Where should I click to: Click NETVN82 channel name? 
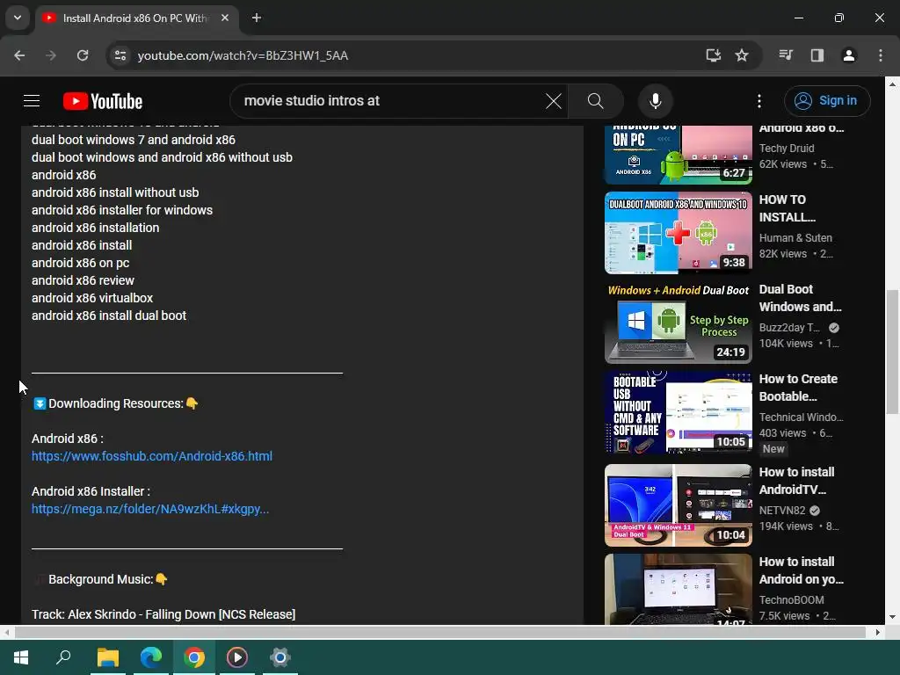click(x=782, y=511)
